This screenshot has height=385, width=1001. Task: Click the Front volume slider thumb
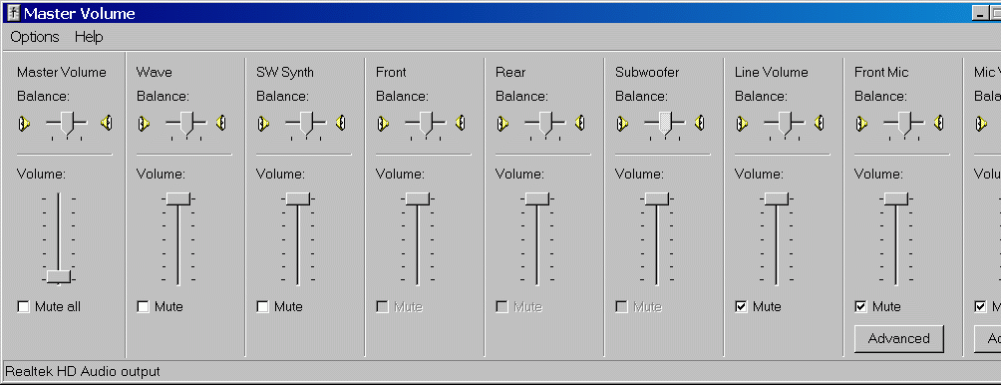point(418,198)
